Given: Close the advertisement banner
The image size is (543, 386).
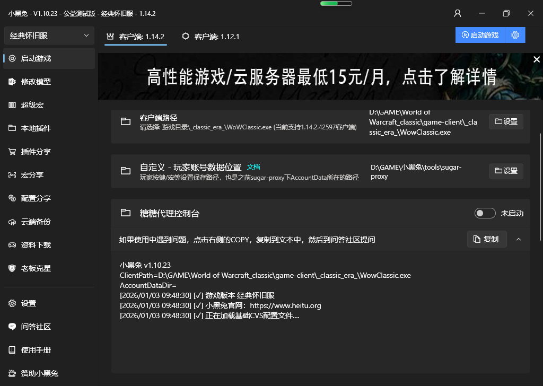Looking at the screenshot, I should (536, 60).
